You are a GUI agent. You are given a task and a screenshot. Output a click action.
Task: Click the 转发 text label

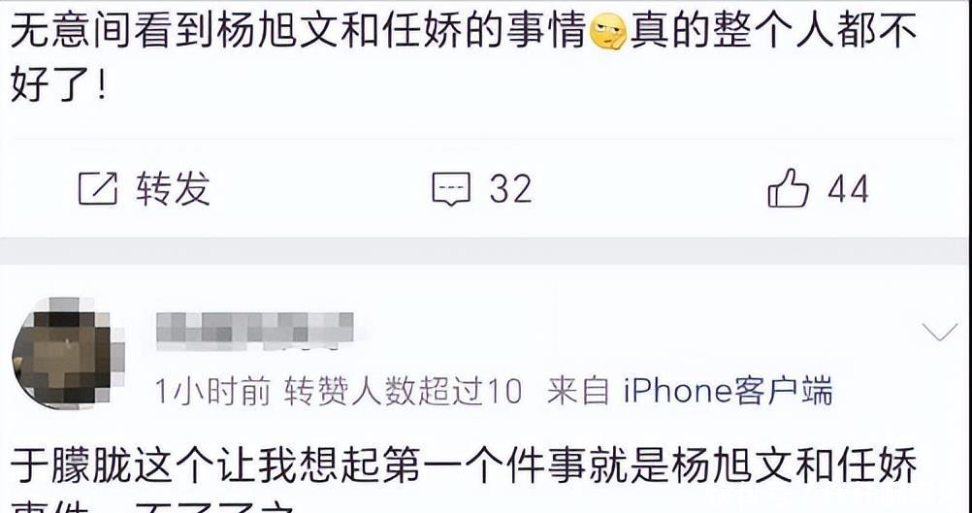click(x=173, y=188)
